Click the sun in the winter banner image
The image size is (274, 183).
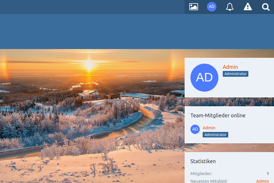89,65
